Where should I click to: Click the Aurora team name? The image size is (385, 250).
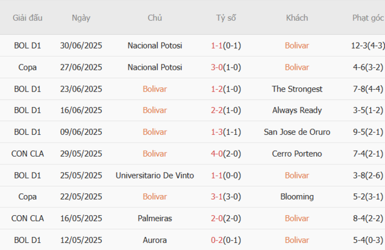click(x=155, y=240)
